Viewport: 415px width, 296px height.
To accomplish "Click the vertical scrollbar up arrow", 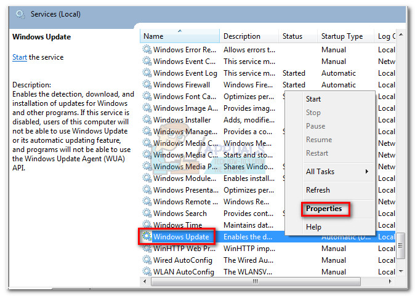I will [x=401, y=34].
